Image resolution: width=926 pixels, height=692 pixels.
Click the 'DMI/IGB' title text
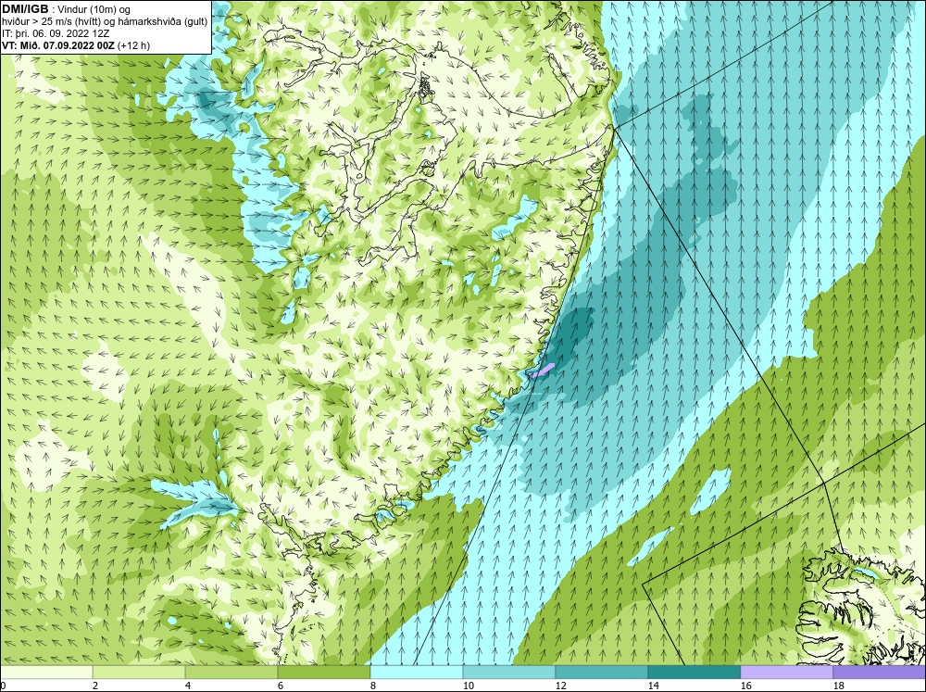(x=25, y=9)
